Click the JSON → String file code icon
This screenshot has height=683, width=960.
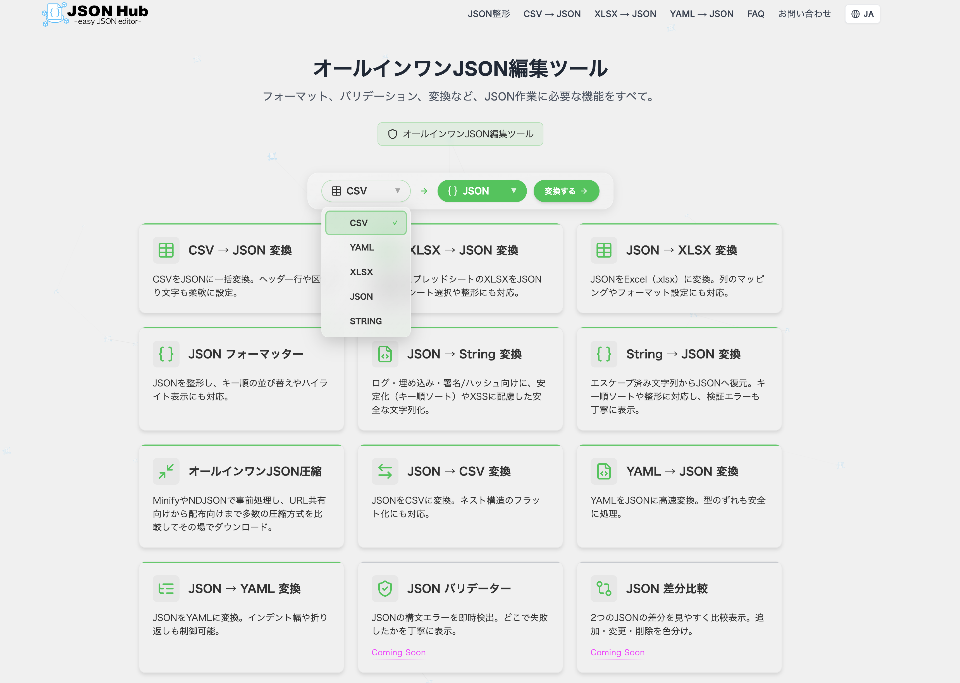pyautogui.click(x=385, y=354)
